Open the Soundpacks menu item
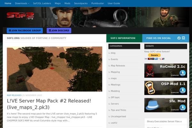 [81, 4]
